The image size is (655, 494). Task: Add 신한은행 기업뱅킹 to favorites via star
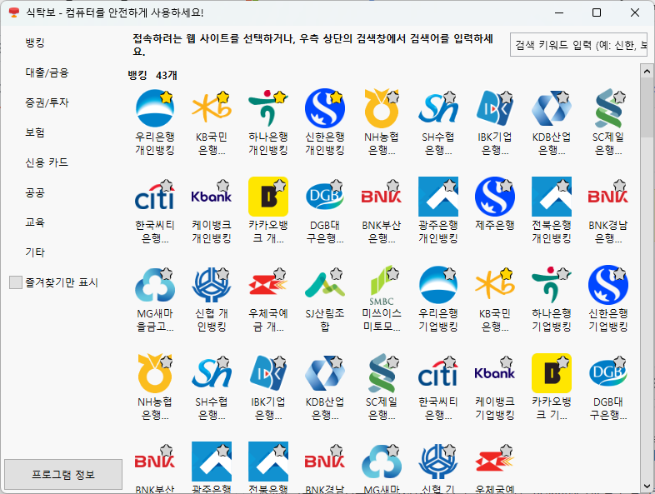click(619, 274)
